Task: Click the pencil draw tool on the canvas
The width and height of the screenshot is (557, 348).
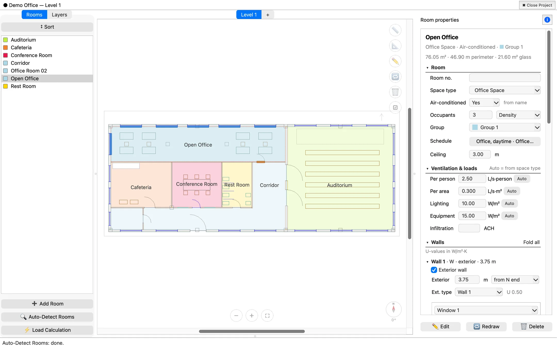Action: tap(395, 61)
